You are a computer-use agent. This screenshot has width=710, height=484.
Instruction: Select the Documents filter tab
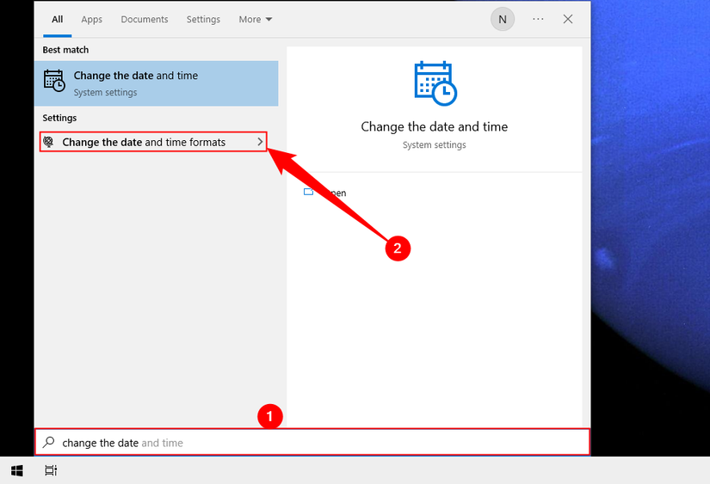pos(145,19)
